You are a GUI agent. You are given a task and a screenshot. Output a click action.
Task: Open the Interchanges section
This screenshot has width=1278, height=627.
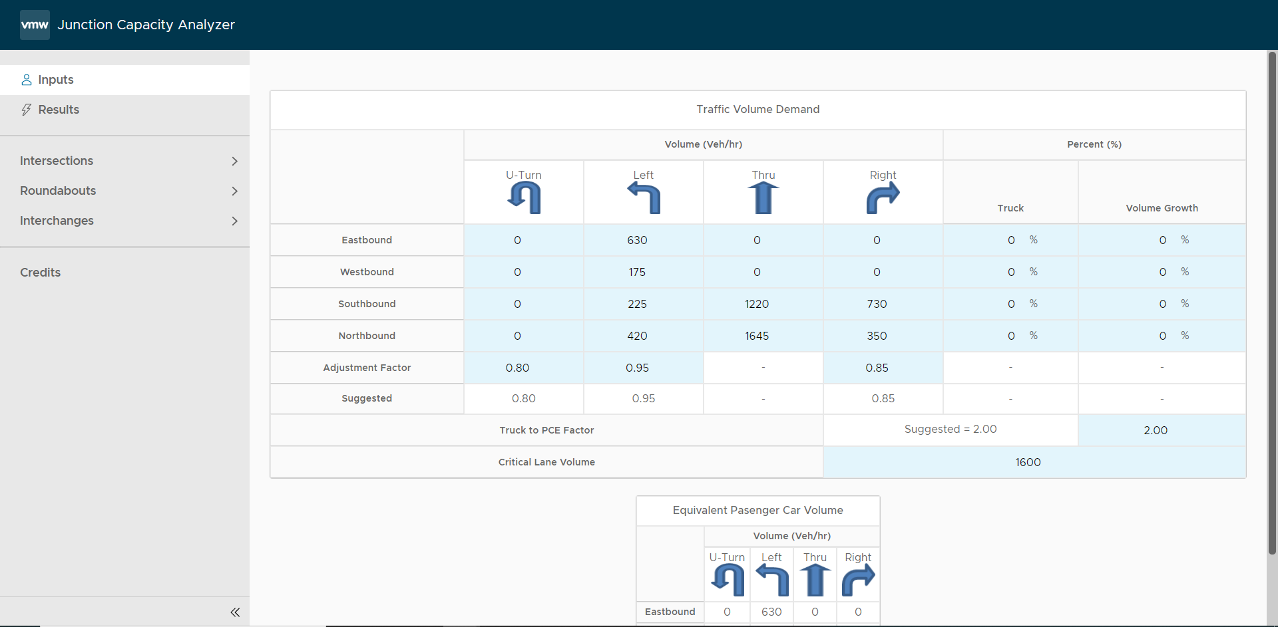124,221
